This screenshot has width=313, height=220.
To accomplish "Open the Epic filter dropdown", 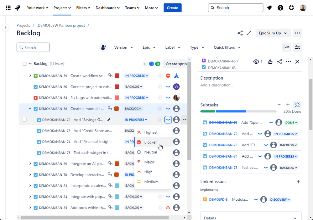I will coord(149,47).
